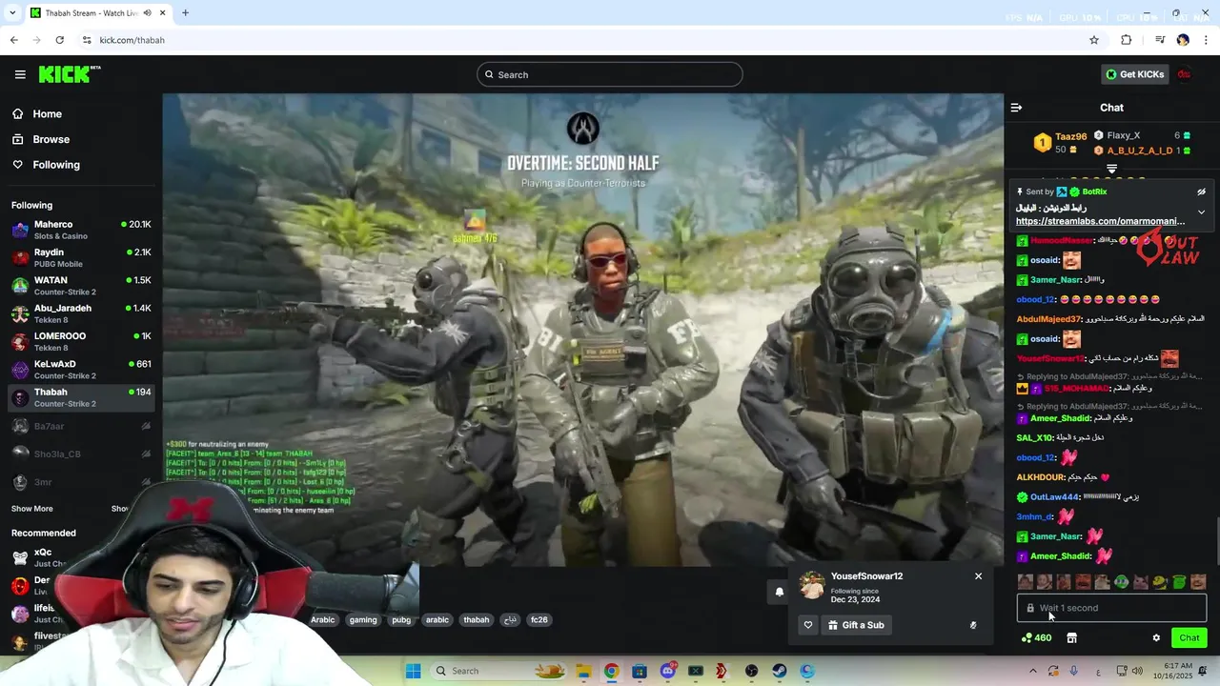Click the Get KICKs button
This screenshot has height=686, width=1220.
tap(1134, 74)
